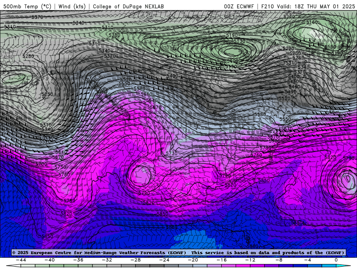Select the 5490 contour label
The height and width of the screenshot is (268, 357).
pos(291,92)
